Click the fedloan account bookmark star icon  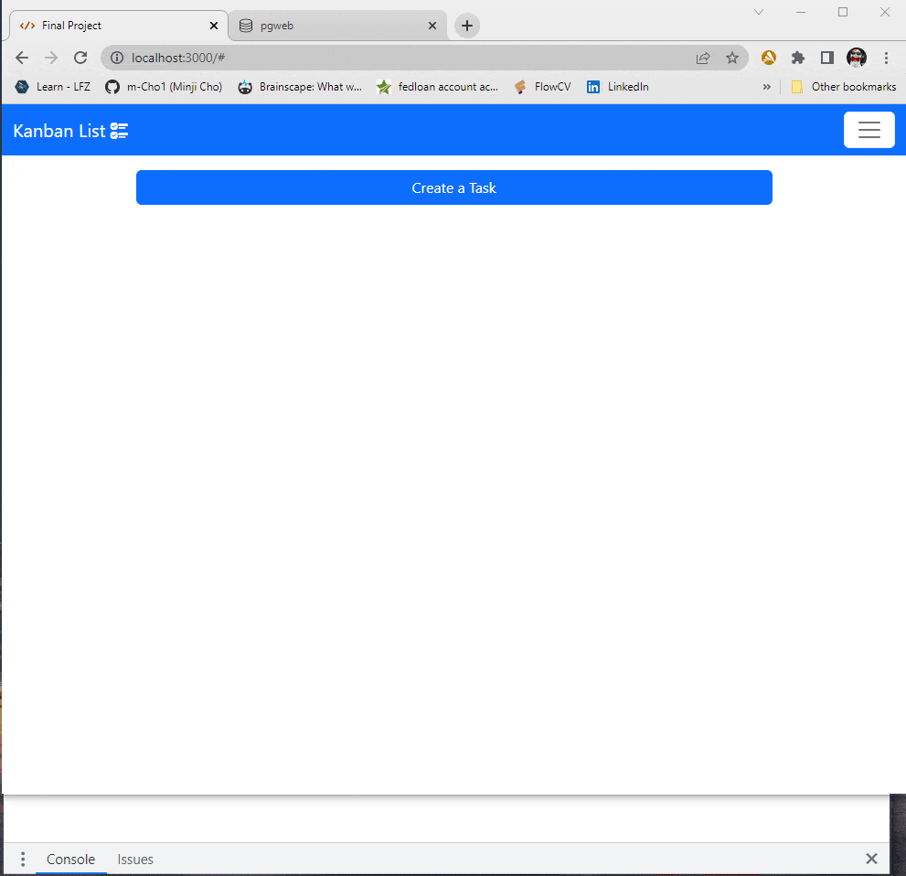coord(383,87)
